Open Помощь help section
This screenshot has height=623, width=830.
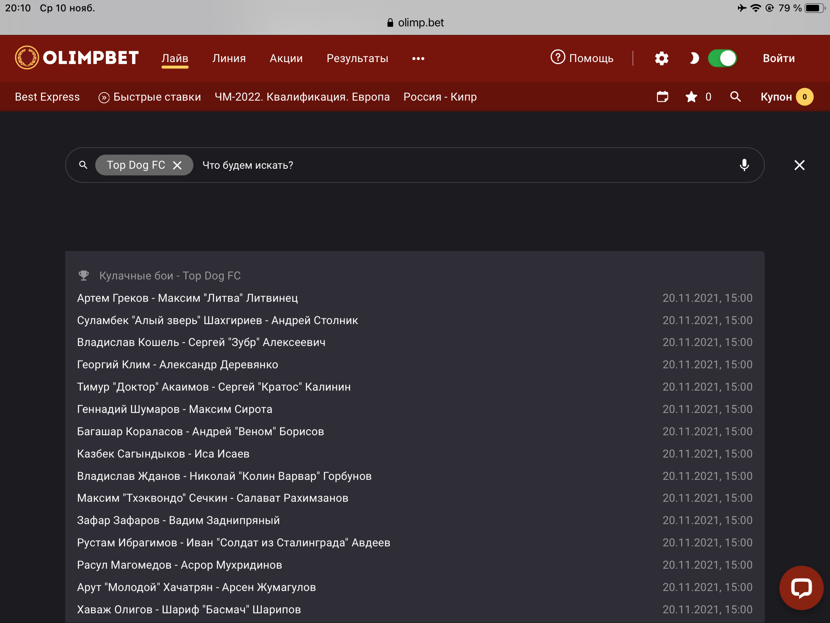point(582,58)
